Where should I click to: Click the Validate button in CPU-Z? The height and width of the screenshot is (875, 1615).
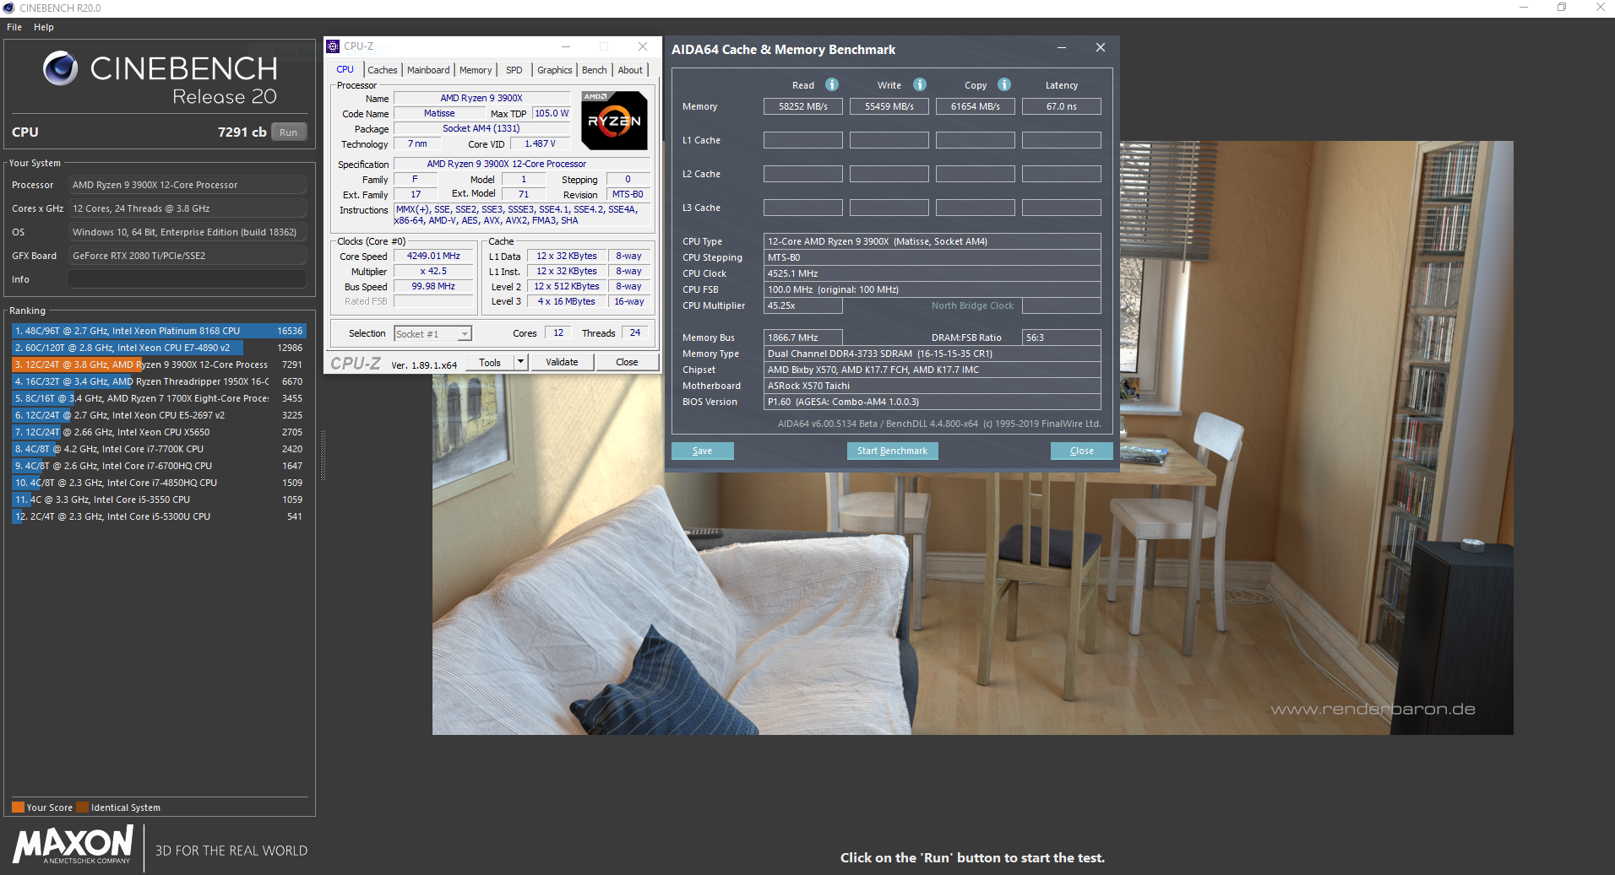562,362
